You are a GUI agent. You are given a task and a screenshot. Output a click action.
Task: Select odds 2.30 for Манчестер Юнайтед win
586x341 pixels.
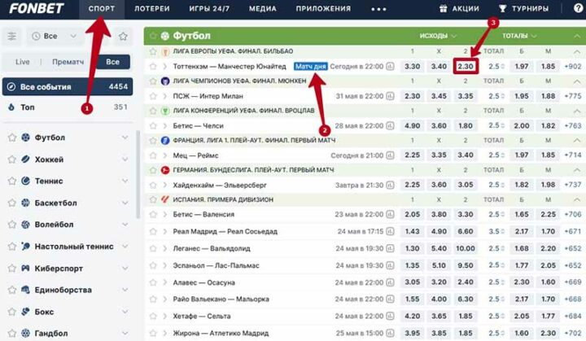click(465, 66)
